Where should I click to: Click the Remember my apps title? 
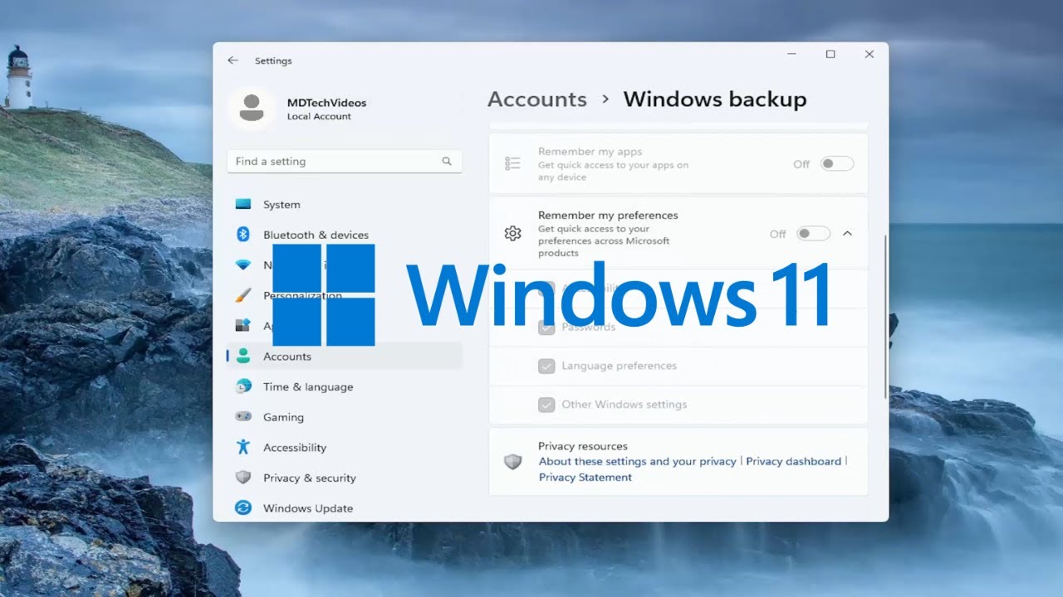(590, 152)
